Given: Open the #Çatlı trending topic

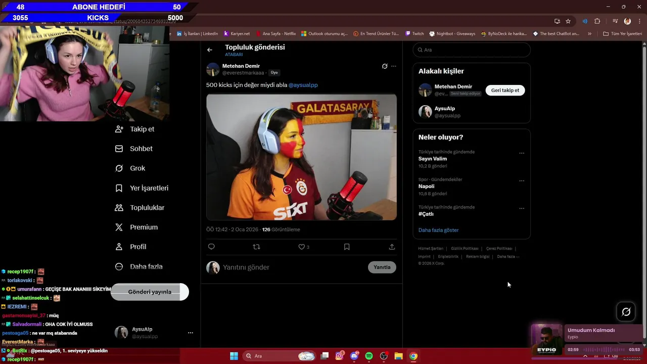Looking at the screenshot, I should pyautogui.click(x=426, y=214).
